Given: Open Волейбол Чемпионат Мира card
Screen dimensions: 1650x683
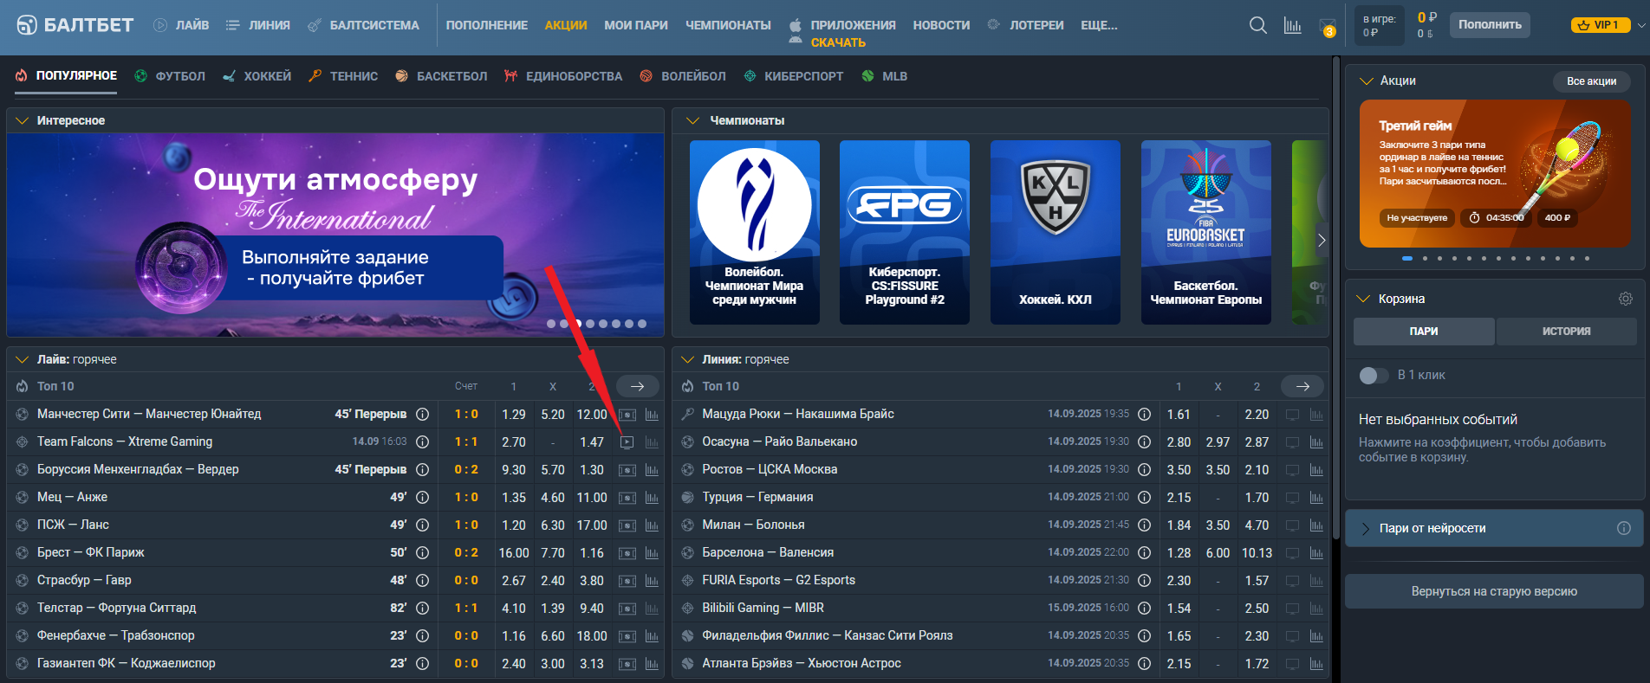Looking at the screenshot, I should 754,232.
